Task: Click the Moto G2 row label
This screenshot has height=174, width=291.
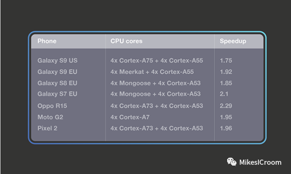Action: point(50,117)
